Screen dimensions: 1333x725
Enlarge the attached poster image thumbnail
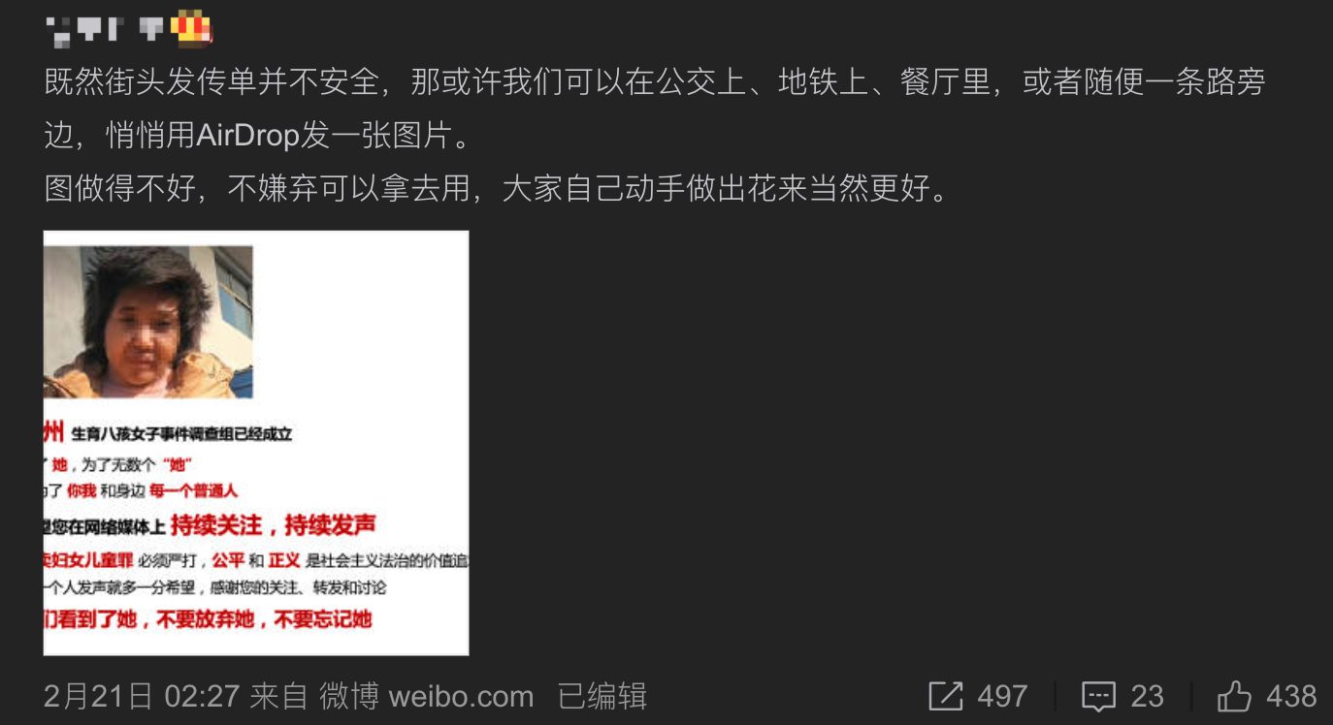[x=256, y=443]
